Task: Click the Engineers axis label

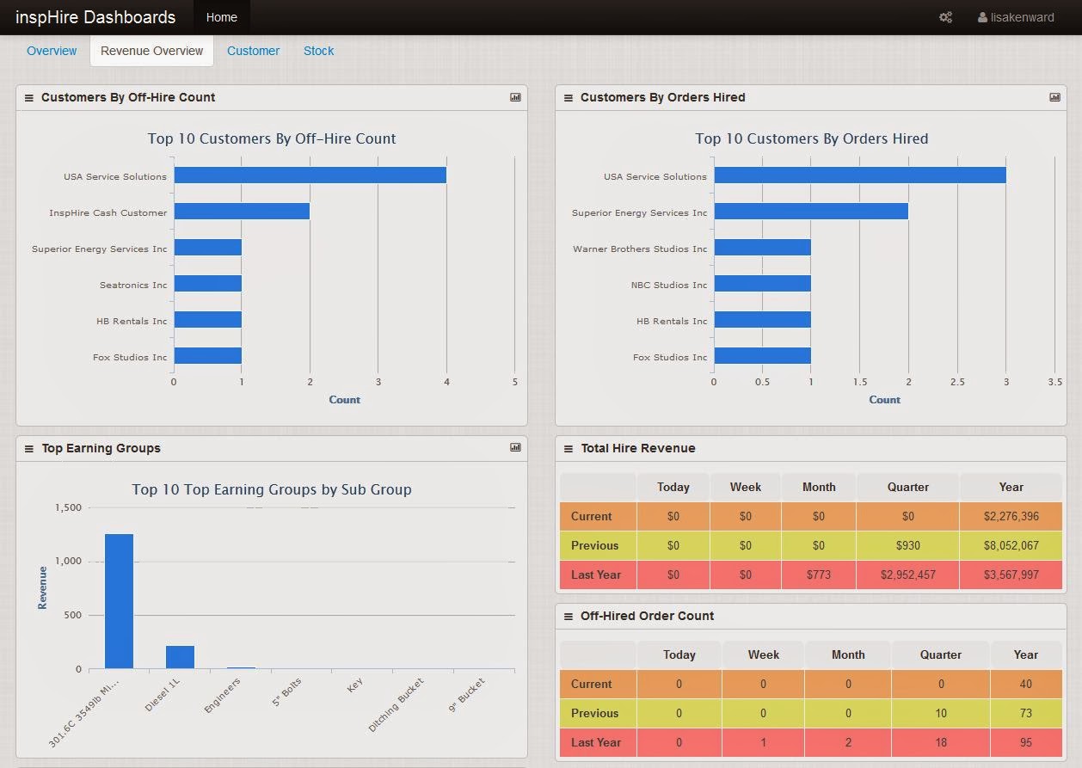Action: coord(224,694)
